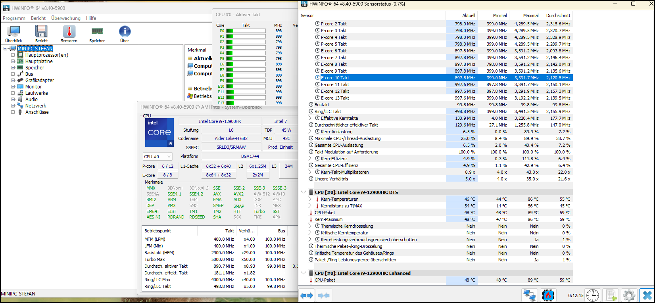Click the Prod. Einheit field
The height and width of the screenshot is (303, 655).
(280, 147)
